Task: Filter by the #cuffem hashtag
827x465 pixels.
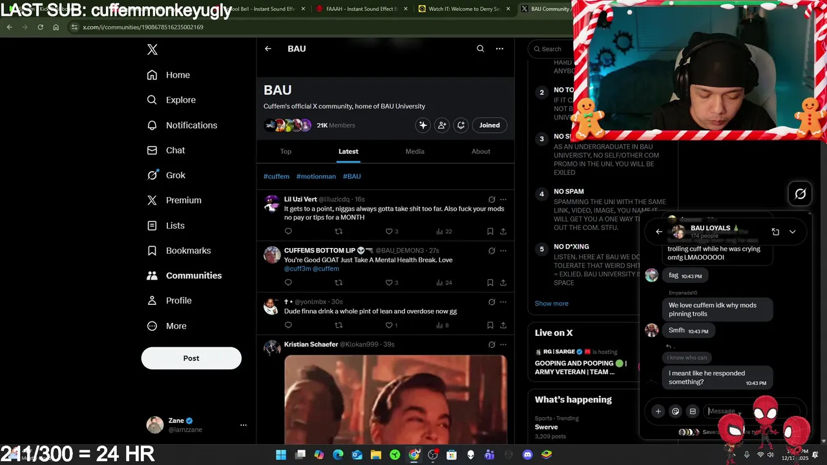Action: pyautogui.click(x=277, y=176)
